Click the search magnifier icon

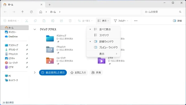point(180,12)
